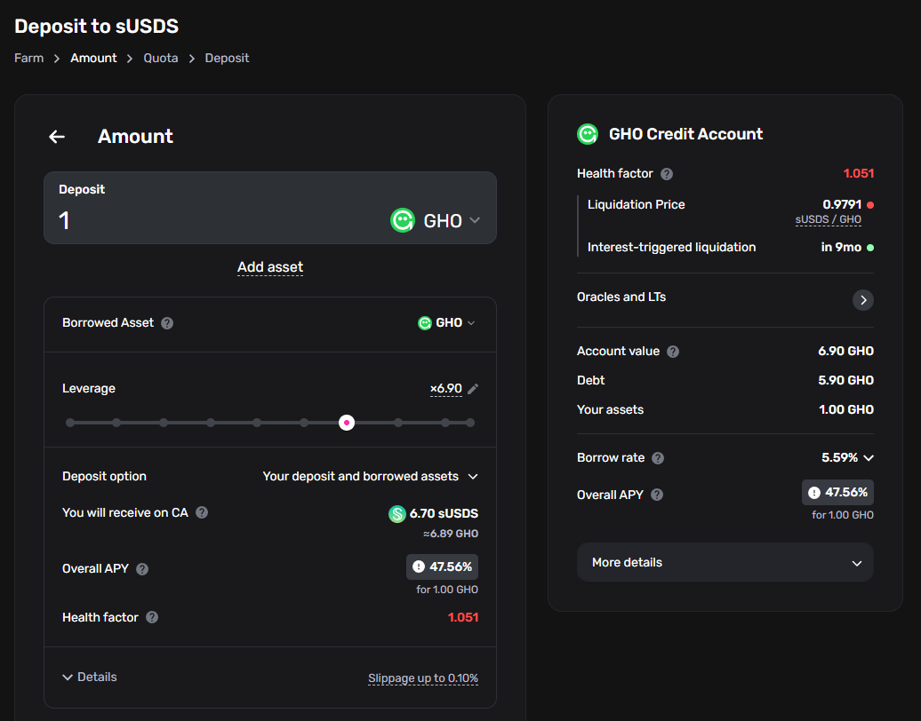Click the back arrow beside Amount
Screen dimensions: 921x721
pos(57,137)
